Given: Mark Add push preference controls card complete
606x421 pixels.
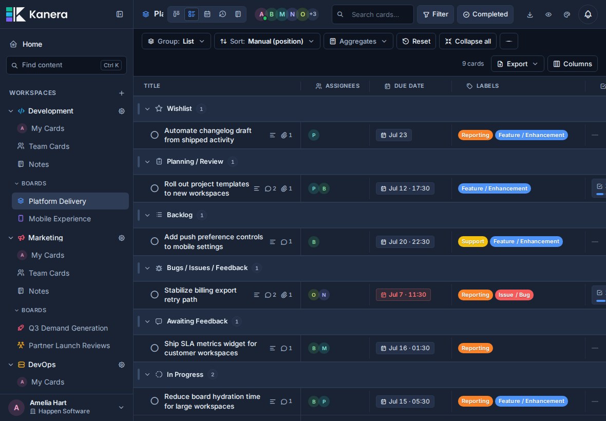Looking at the screenshot, I should 155,241.
